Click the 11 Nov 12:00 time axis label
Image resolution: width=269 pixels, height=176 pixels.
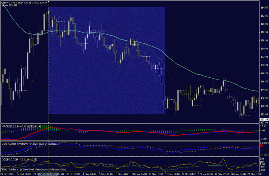(x=156, y=174)
